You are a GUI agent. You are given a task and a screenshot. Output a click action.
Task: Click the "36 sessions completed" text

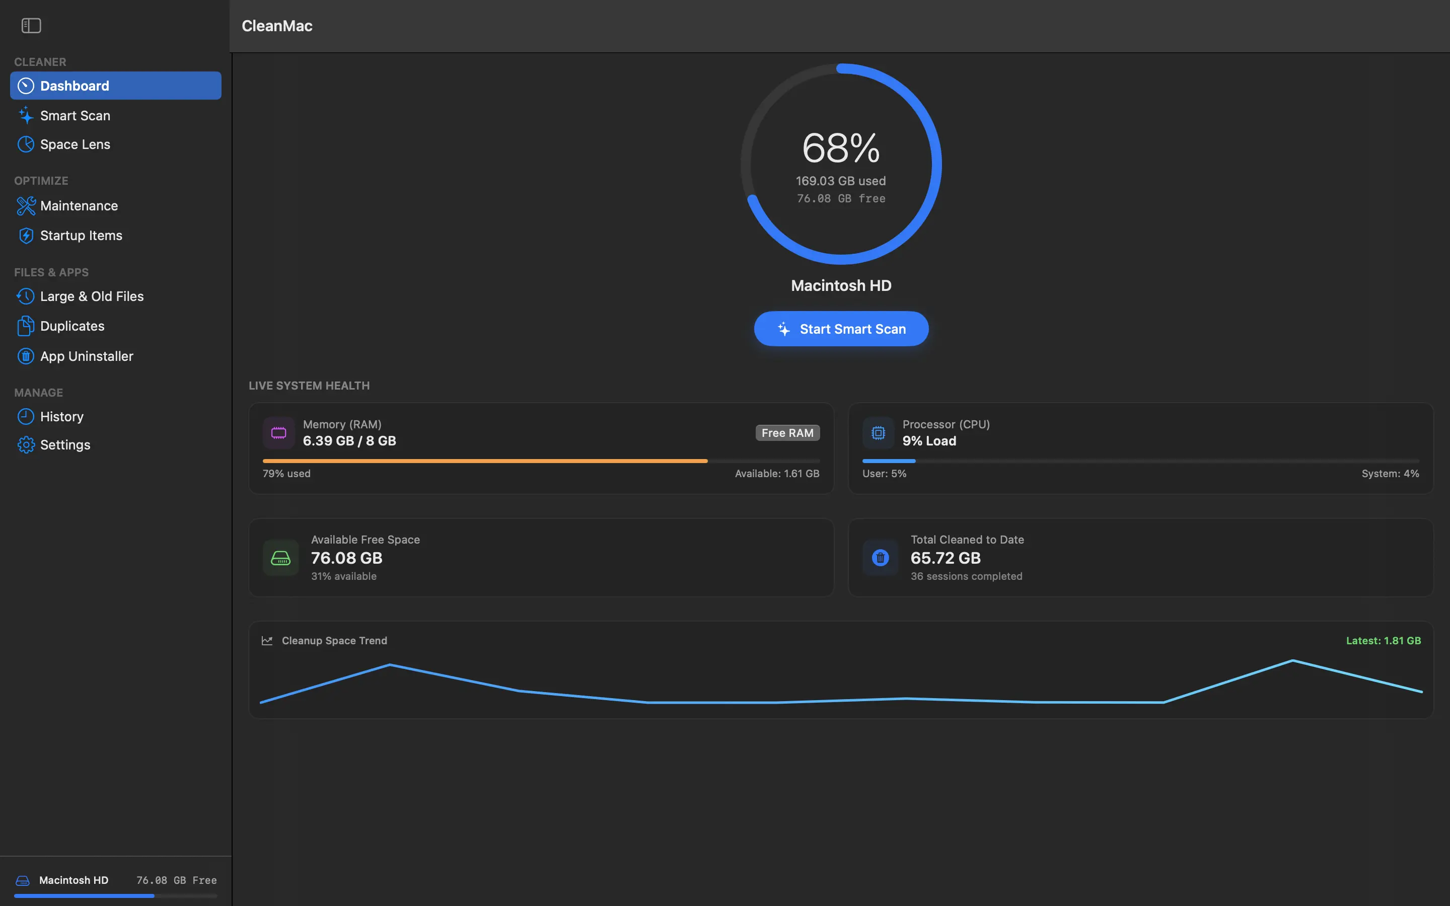click(967, 576)
